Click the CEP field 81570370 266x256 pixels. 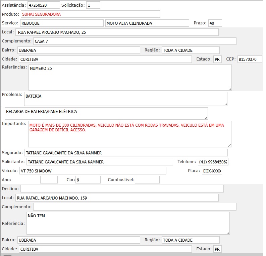pos(250,59)
